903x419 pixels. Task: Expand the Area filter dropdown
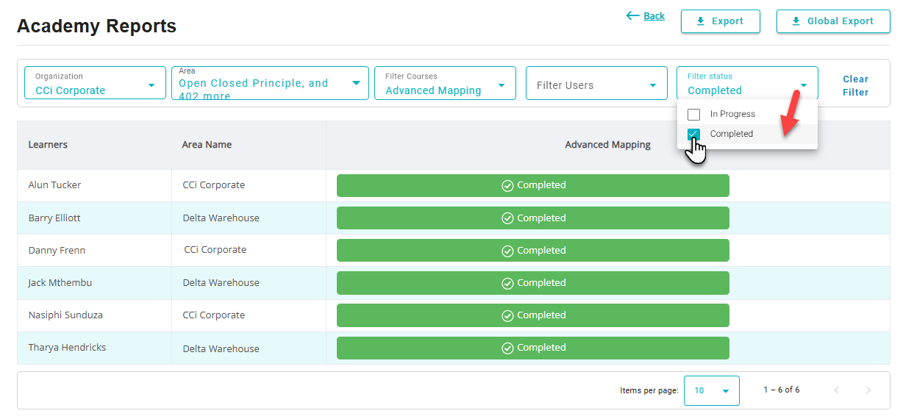click(270, 84)
